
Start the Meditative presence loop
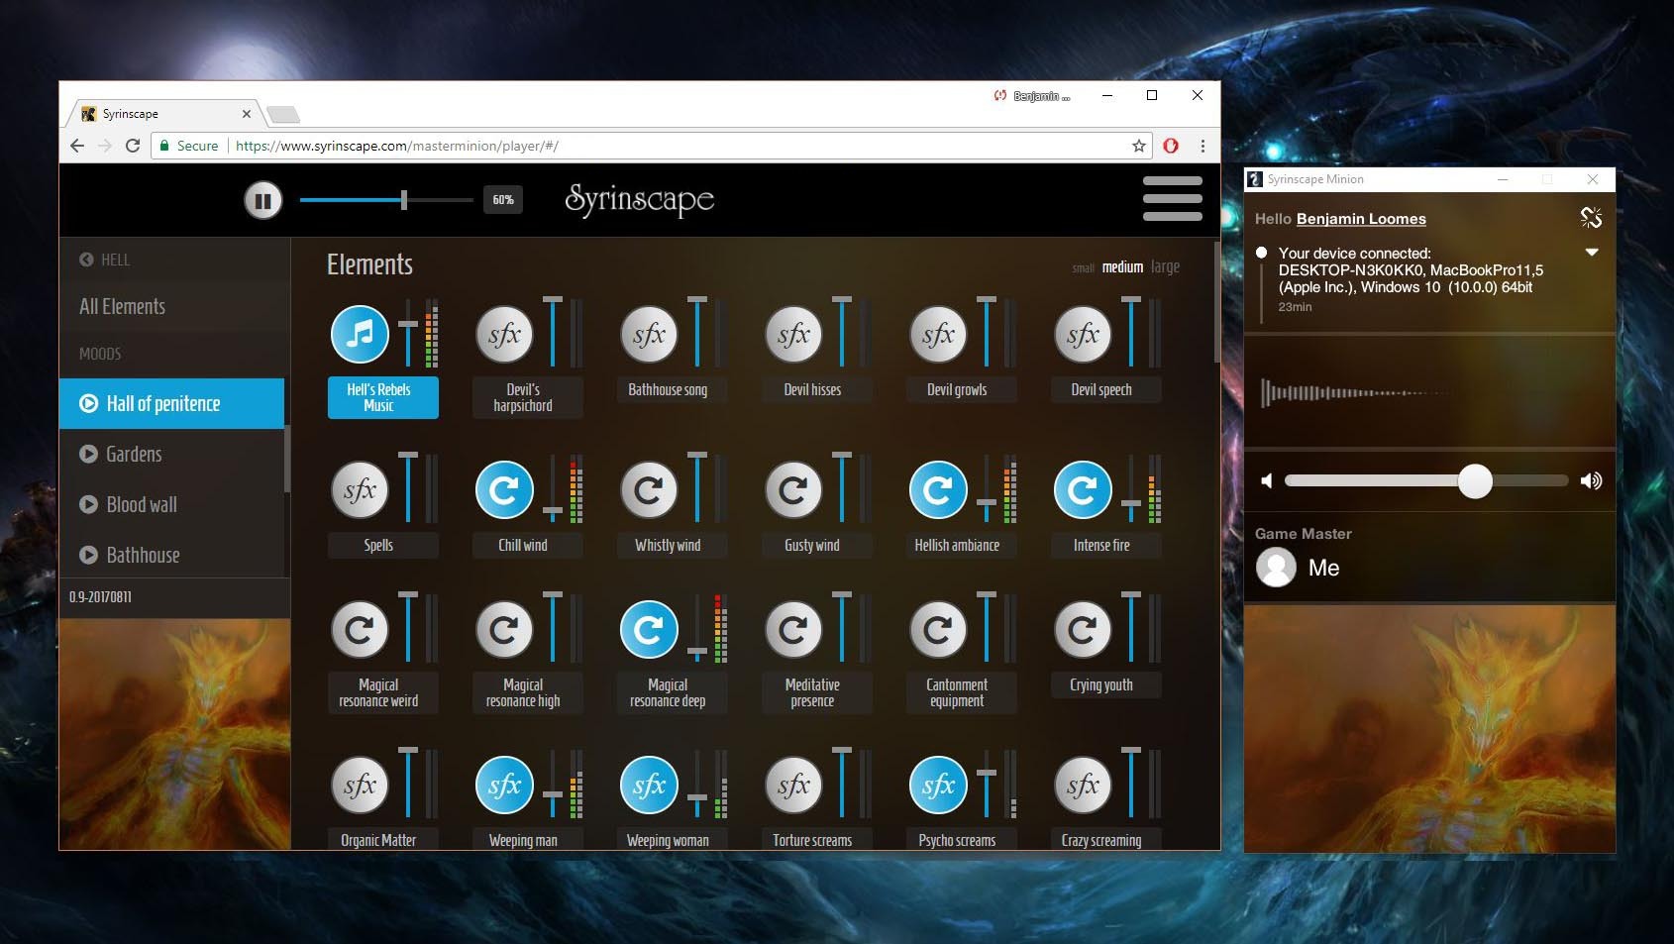[793, 629]
